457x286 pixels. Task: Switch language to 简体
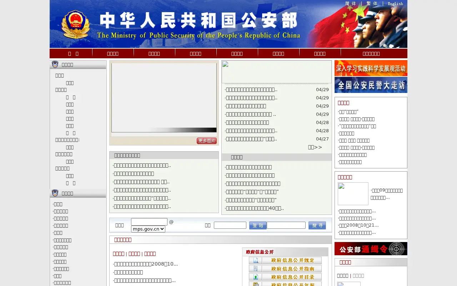(x=351, y=4)
